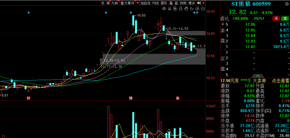Open settings gear in quote panel
The width and height of the screenshot is (290, 138).
tap(287, 4)
